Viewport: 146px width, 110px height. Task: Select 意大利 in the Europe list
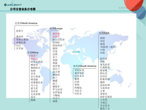56,72
